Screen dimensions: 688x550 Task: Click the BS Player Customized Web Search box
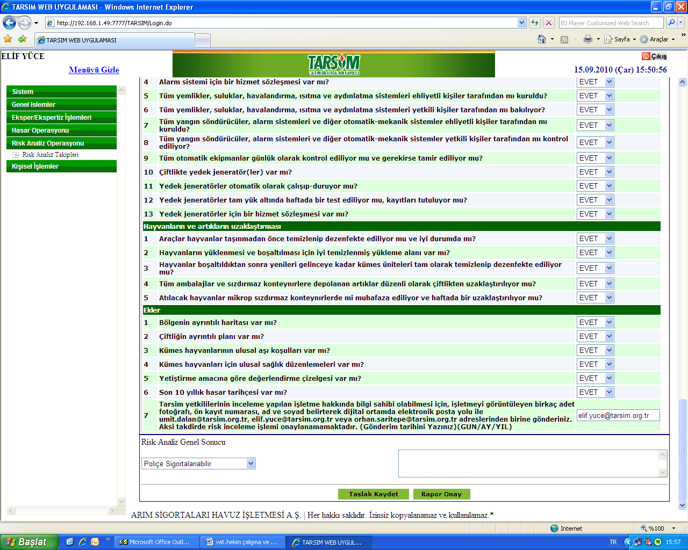[x=611, y=23]
